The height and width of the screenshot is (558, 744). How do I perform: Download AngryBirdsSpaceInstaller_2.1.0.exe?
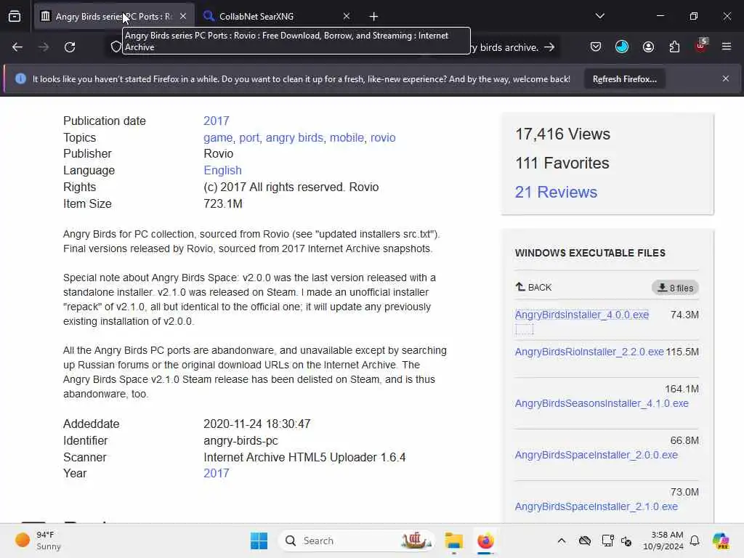pyautogui.click(x=597, y=506)
